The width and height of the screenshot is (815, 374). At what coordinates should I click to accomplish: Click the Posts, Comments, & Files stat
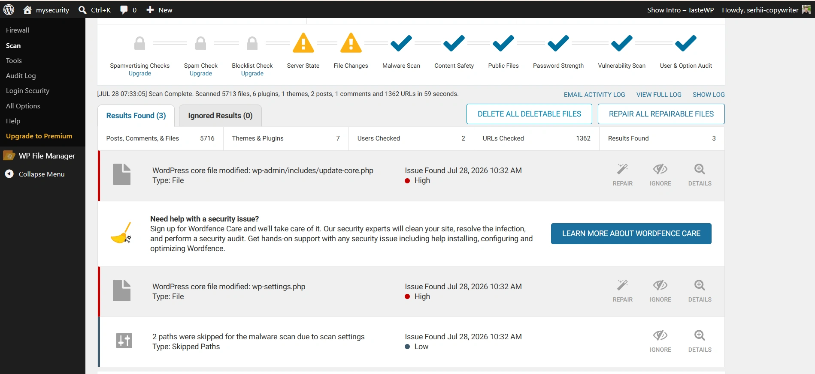(x=161, y=138)
